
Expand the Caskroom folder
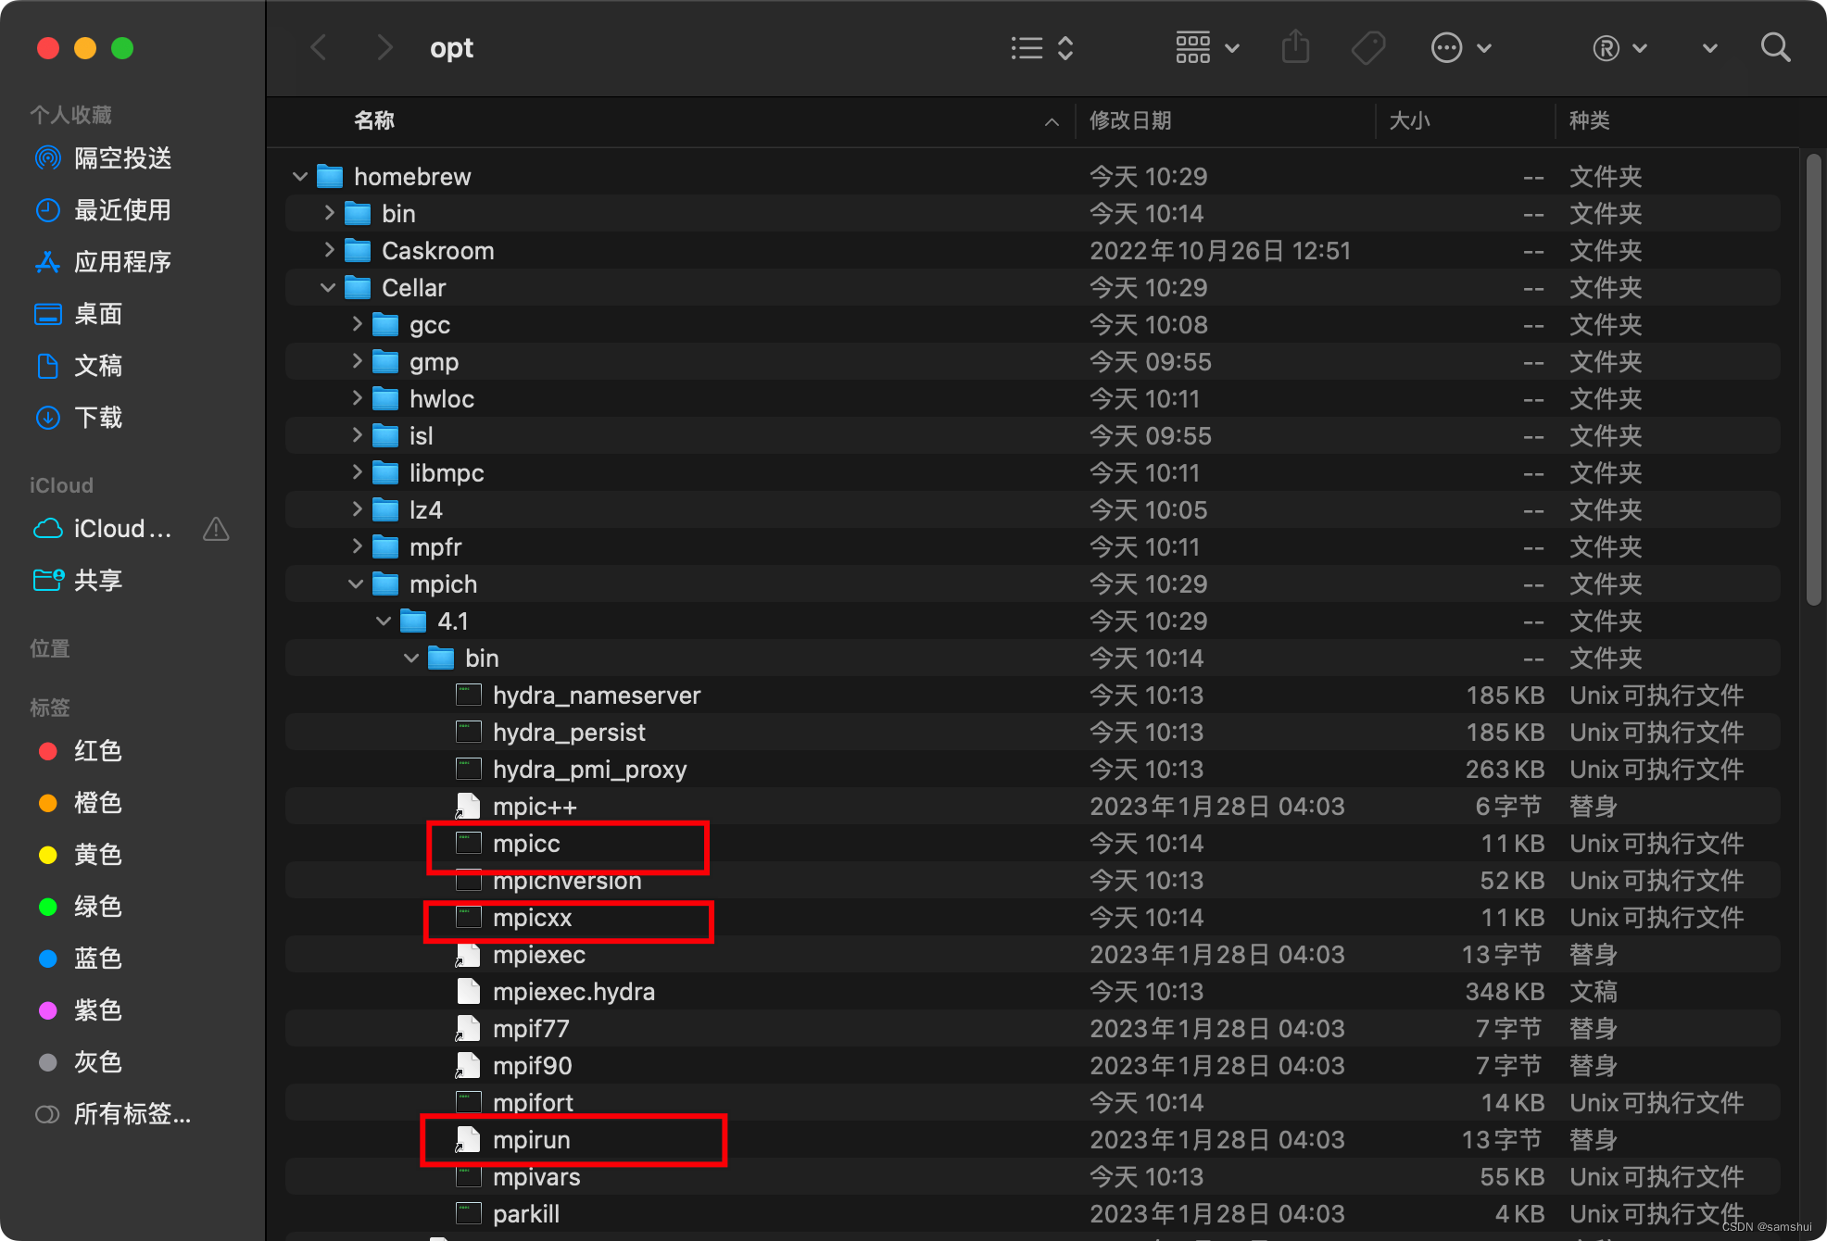click(x=329, y=250)
